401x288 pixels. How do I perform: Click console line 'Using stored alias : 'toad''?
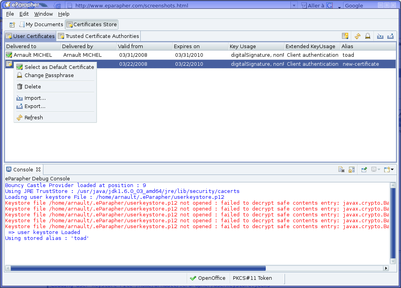pyautogui.click(x=47, y=238)
